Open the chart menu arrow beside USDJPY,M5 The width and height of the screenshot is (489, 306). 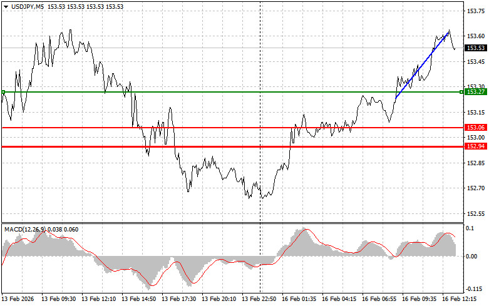pyautogui.click(x=6, y=6)
